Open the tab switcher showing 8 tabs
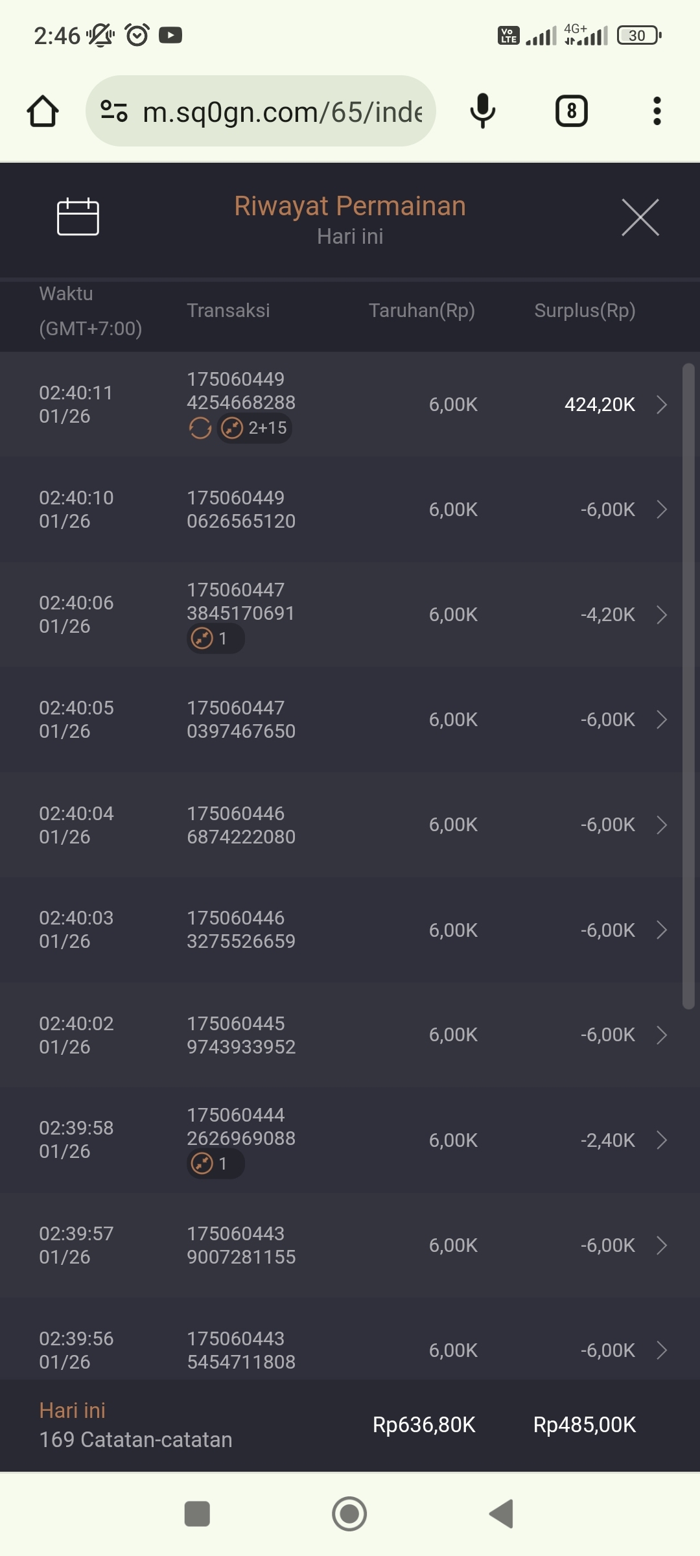Screen dimensions: 700x1556 571,111
